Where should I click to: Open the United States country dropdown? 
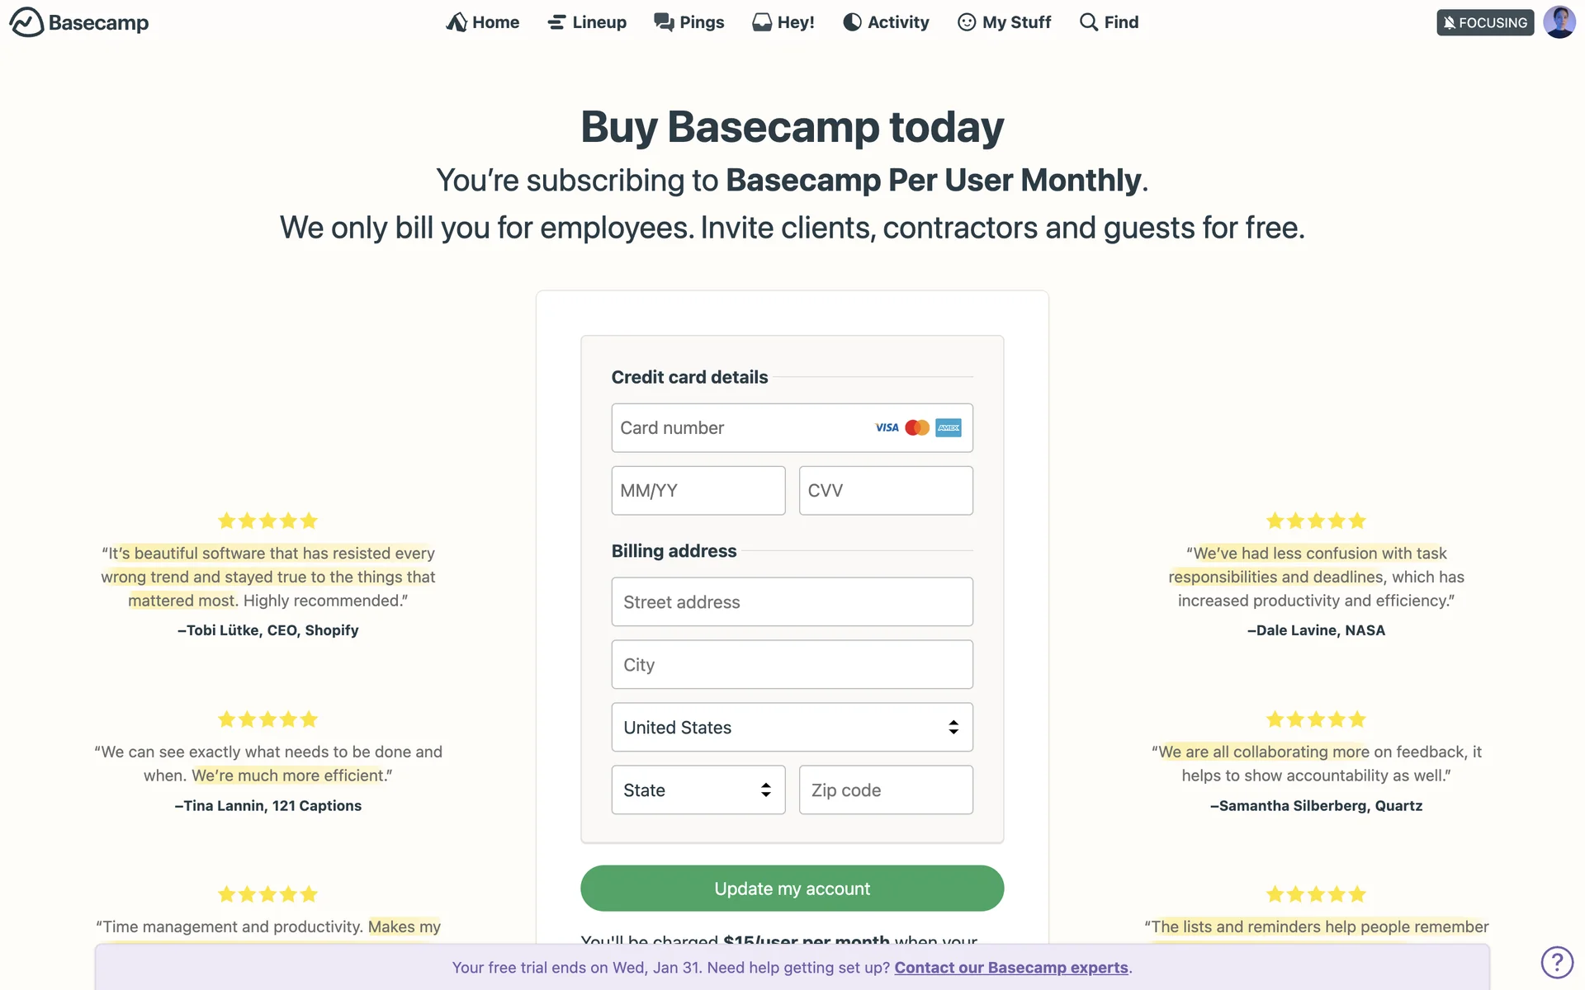coord(792,728)
